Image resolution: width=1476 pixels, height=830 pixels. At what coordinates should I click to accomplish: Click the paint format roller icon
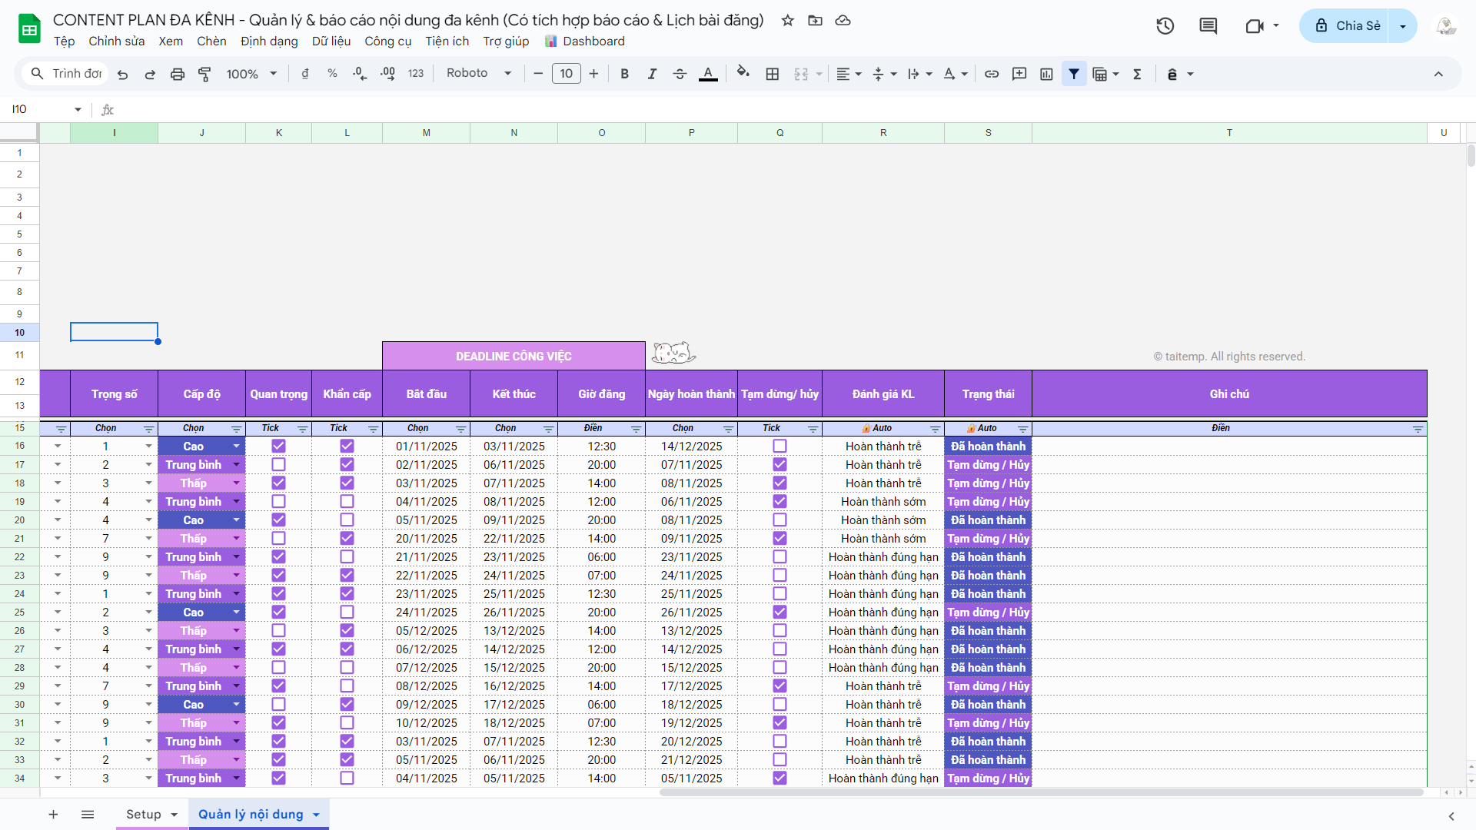pos(204,74)
